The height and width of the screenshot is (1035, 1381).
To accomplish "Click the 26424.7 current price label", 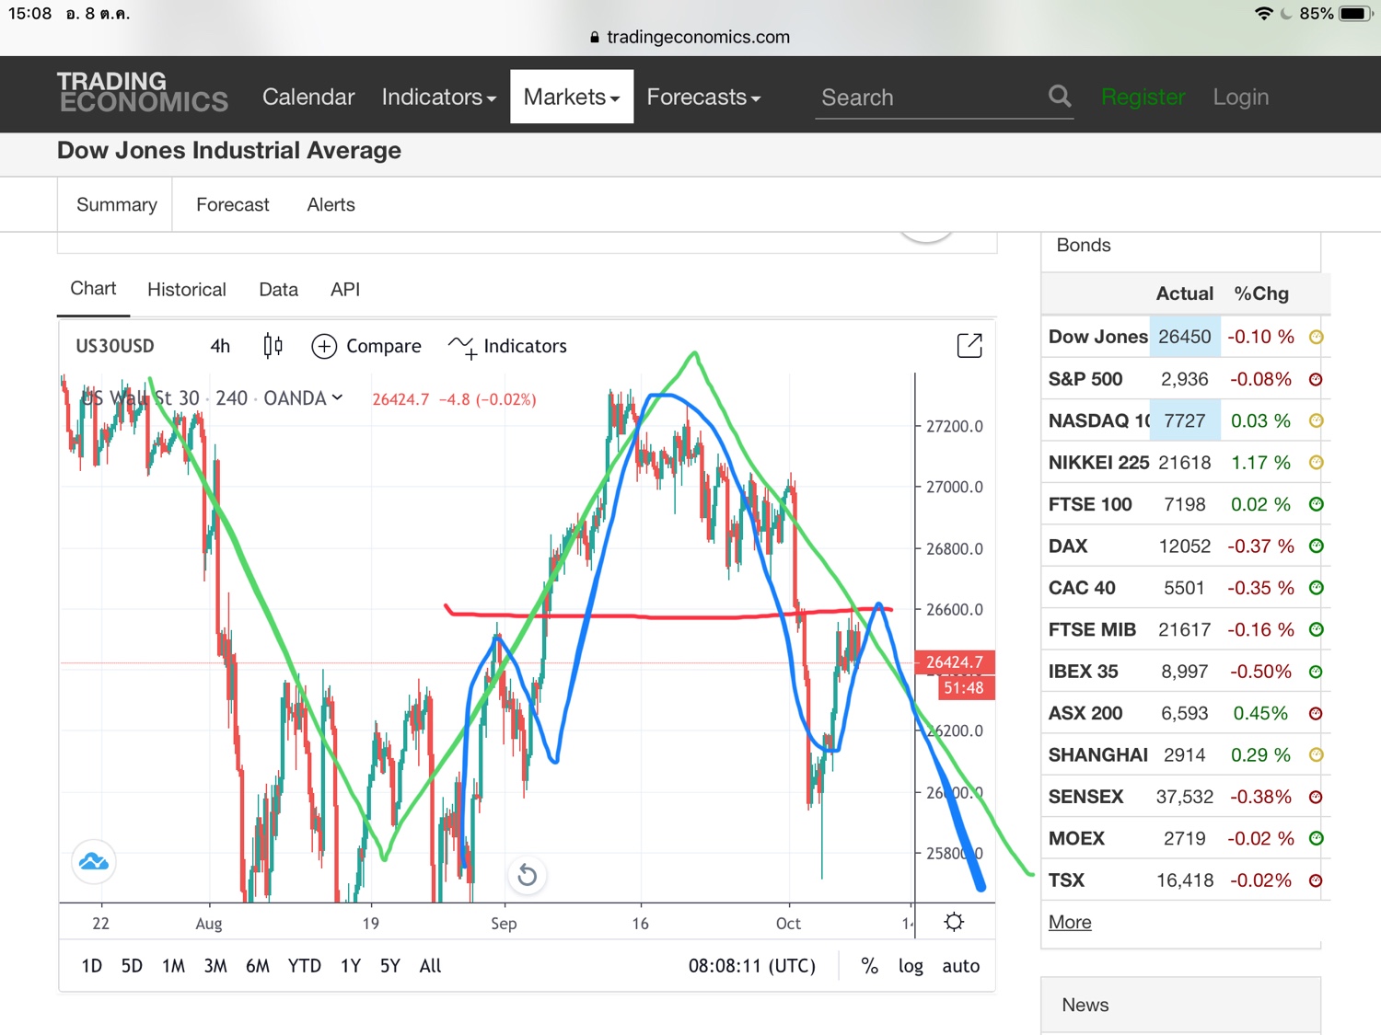I will (955, 662).
